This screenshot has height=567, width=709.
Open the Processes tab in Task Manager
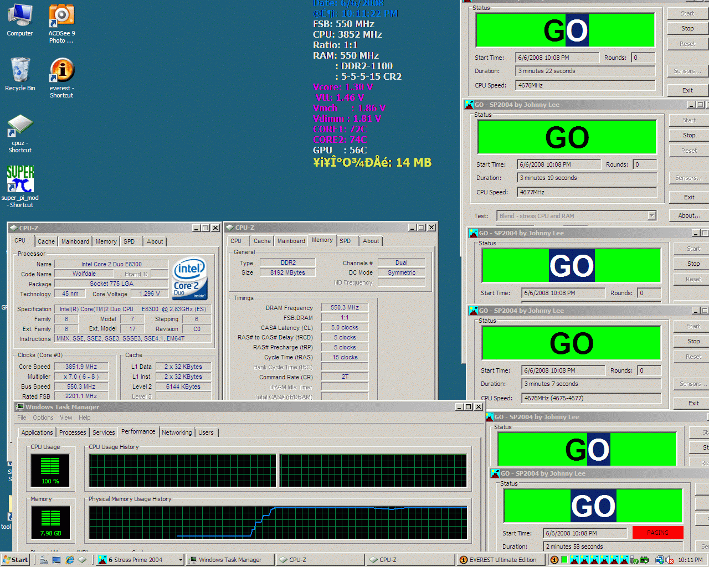point(73,432)
